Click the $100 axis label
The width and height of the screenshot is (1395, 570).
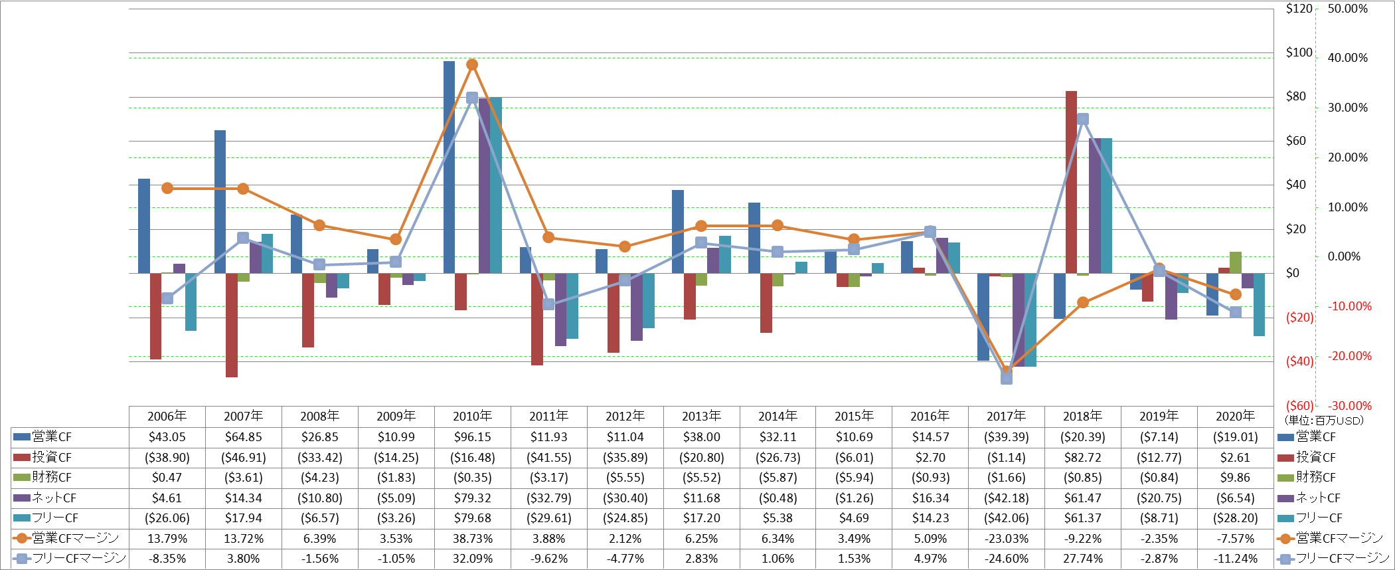(x=1299, y=52)
